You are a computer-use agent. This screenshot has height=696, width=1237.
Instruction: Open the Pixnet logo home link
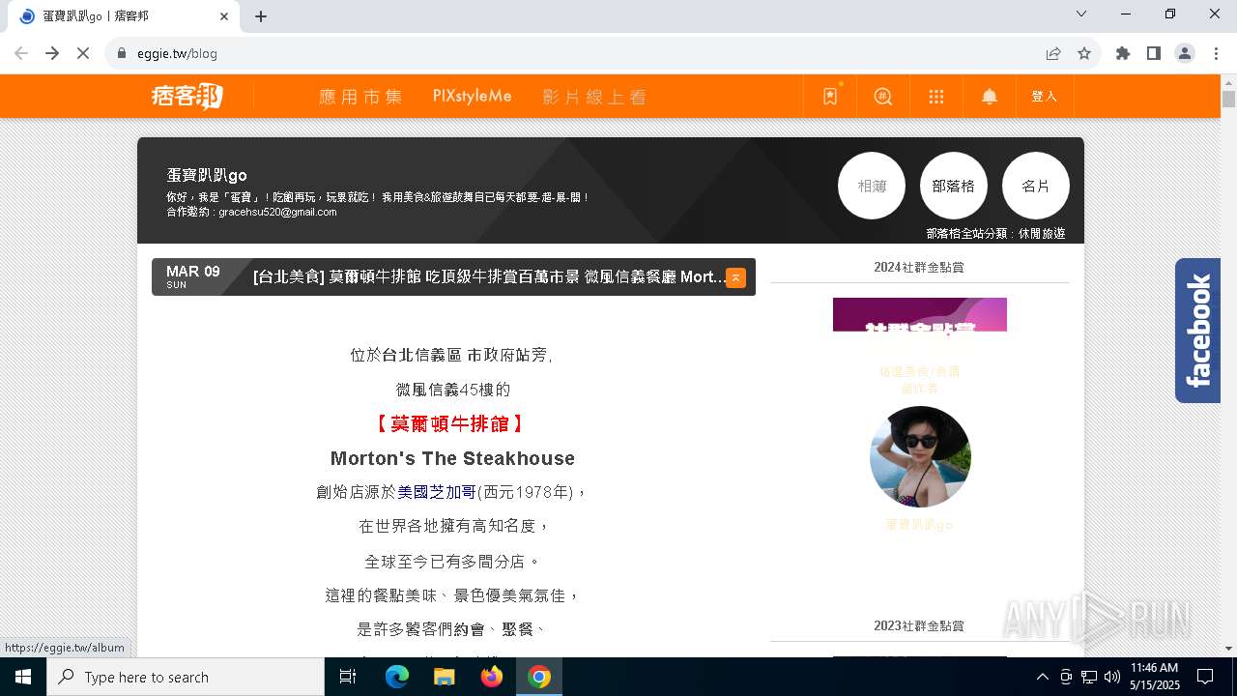pyautogui.click(x=187, y=96)
